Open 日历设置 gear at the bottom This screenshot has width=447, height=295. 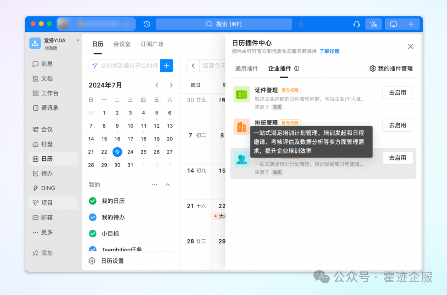(x=92, y=261)
